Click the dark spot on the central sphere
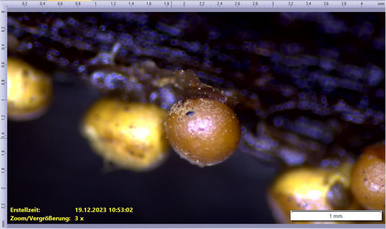The height and width of the screenshot is (229, 386). (191, 114)
